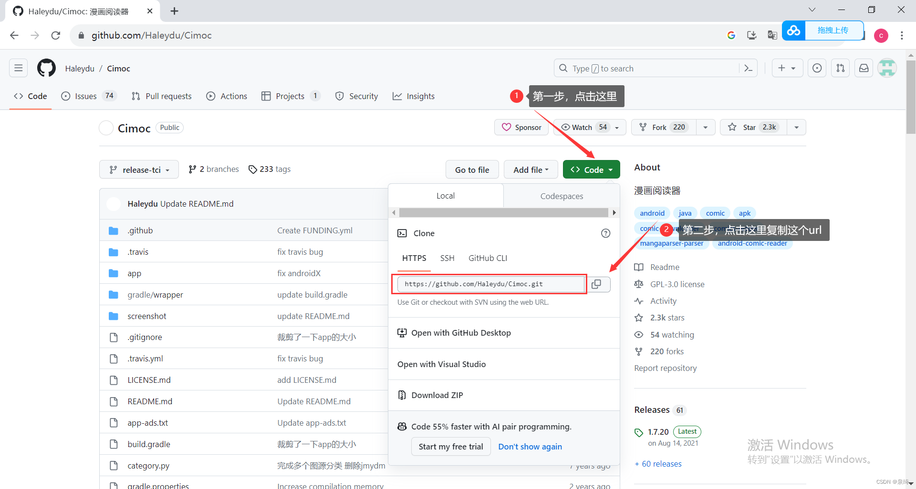Open the 2 branches link

click(x=214, y=169)
